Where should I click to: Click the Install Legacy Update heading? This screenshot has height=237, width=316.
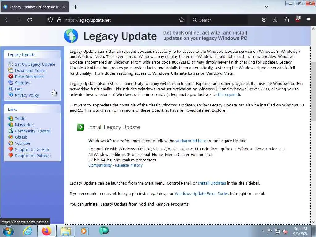114,127
